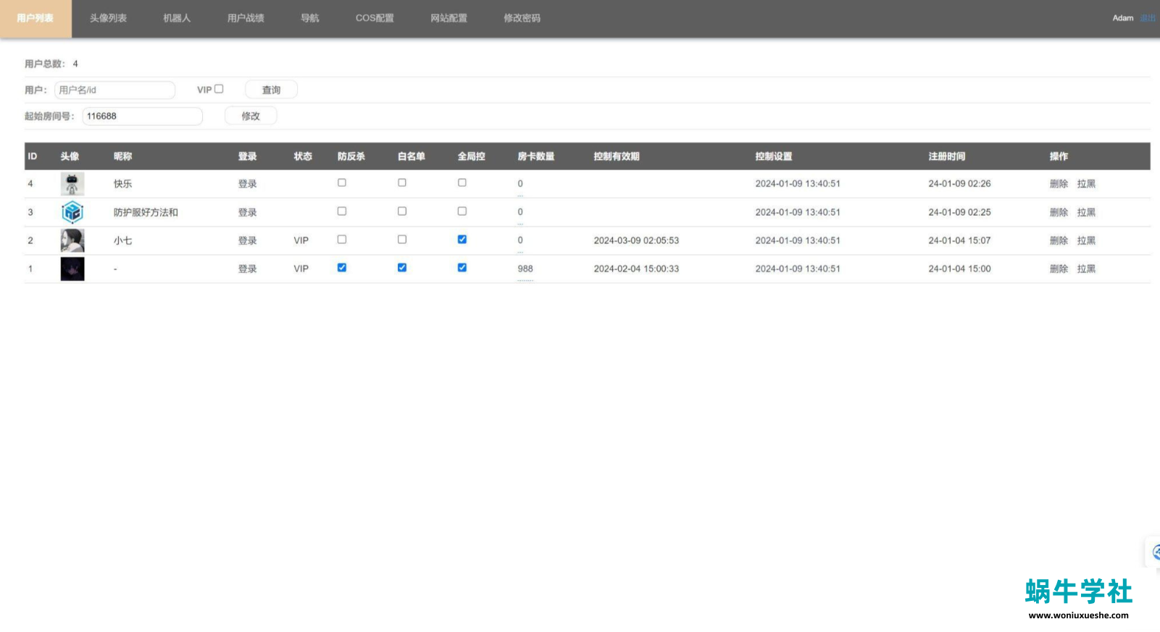1160x632 pixels.
Task: Focus the 用户名/id search field
Action: (x=114, y=90)
